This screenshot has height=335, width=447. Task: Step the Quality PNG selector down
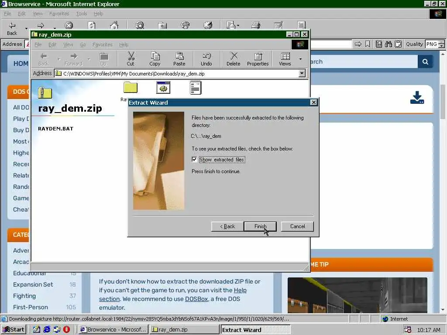tap(442, 46)
